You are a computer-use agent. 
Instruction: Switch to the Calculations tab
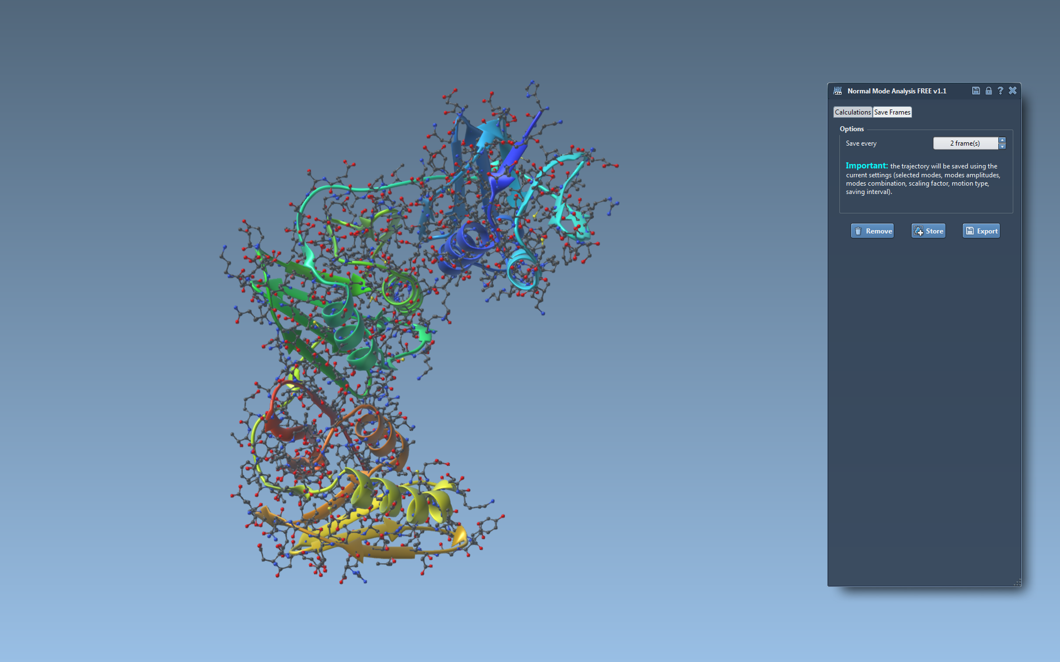[x=853, y=112]
